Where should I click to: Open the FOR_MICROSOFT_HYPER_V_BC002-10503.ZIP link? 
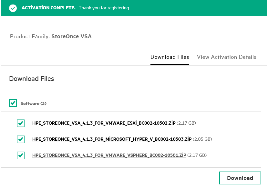(112, 139)
